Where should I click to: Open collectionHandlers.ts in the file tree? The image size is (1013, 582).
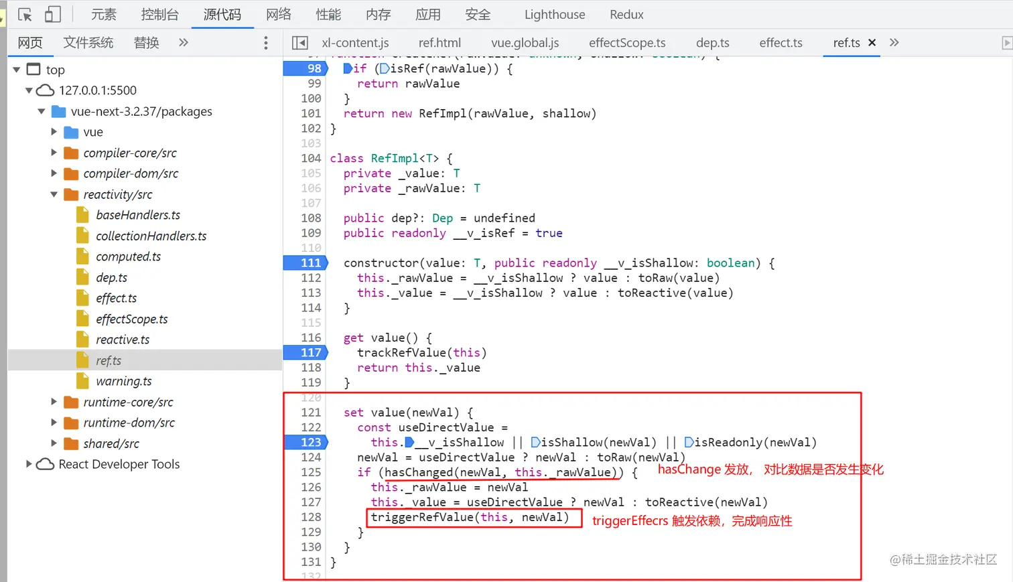click(151, 236)
